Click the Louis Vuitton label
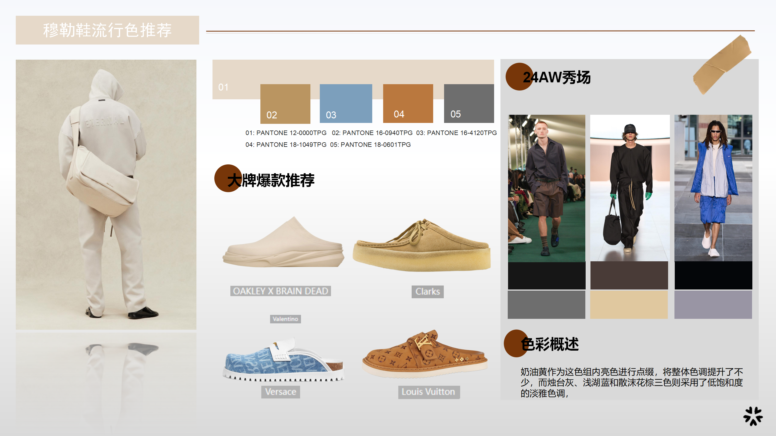This screenshot has width=776, height=436. point(429,392)
